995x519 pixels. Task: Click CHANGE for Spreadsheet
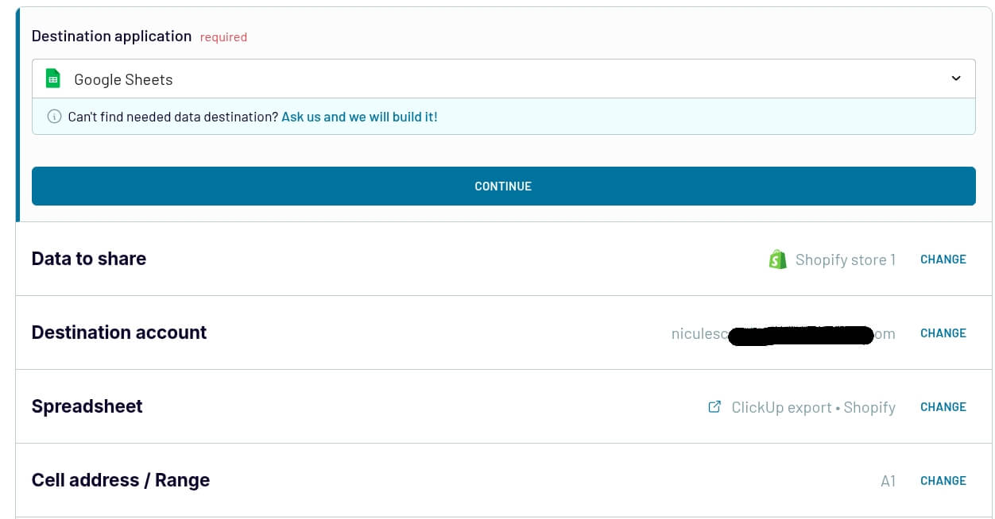pos(943,407)
